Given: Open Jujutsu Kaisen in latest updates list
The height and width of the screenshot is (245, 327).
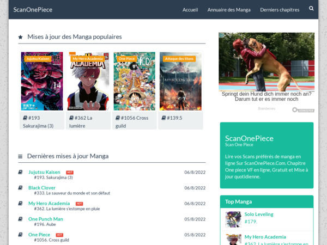Looking at the screenshot, I should click(44, 172).
